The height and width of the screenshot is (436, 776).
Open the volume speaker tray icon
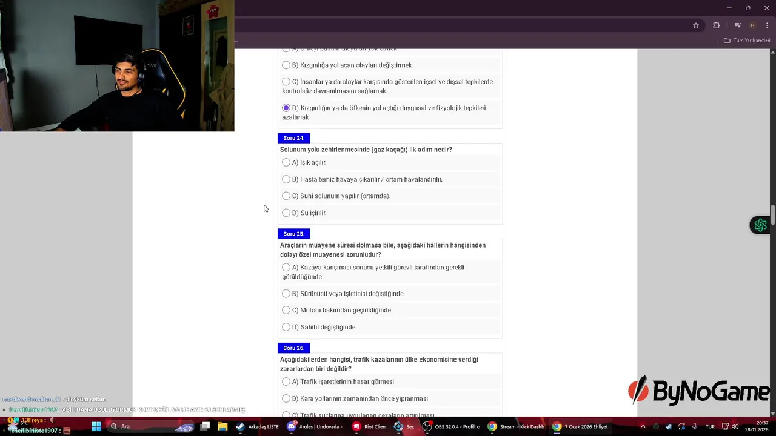click(x=735, y=426)
